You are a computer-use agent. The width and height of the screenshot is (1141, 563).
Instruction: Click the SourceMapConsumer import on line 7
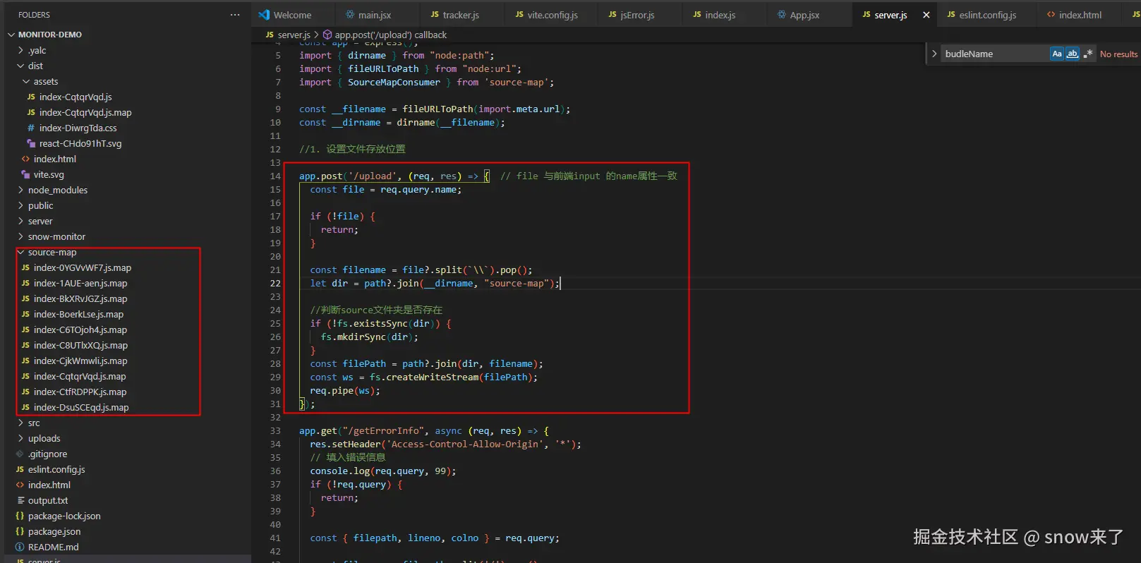(x=394, y=82)
